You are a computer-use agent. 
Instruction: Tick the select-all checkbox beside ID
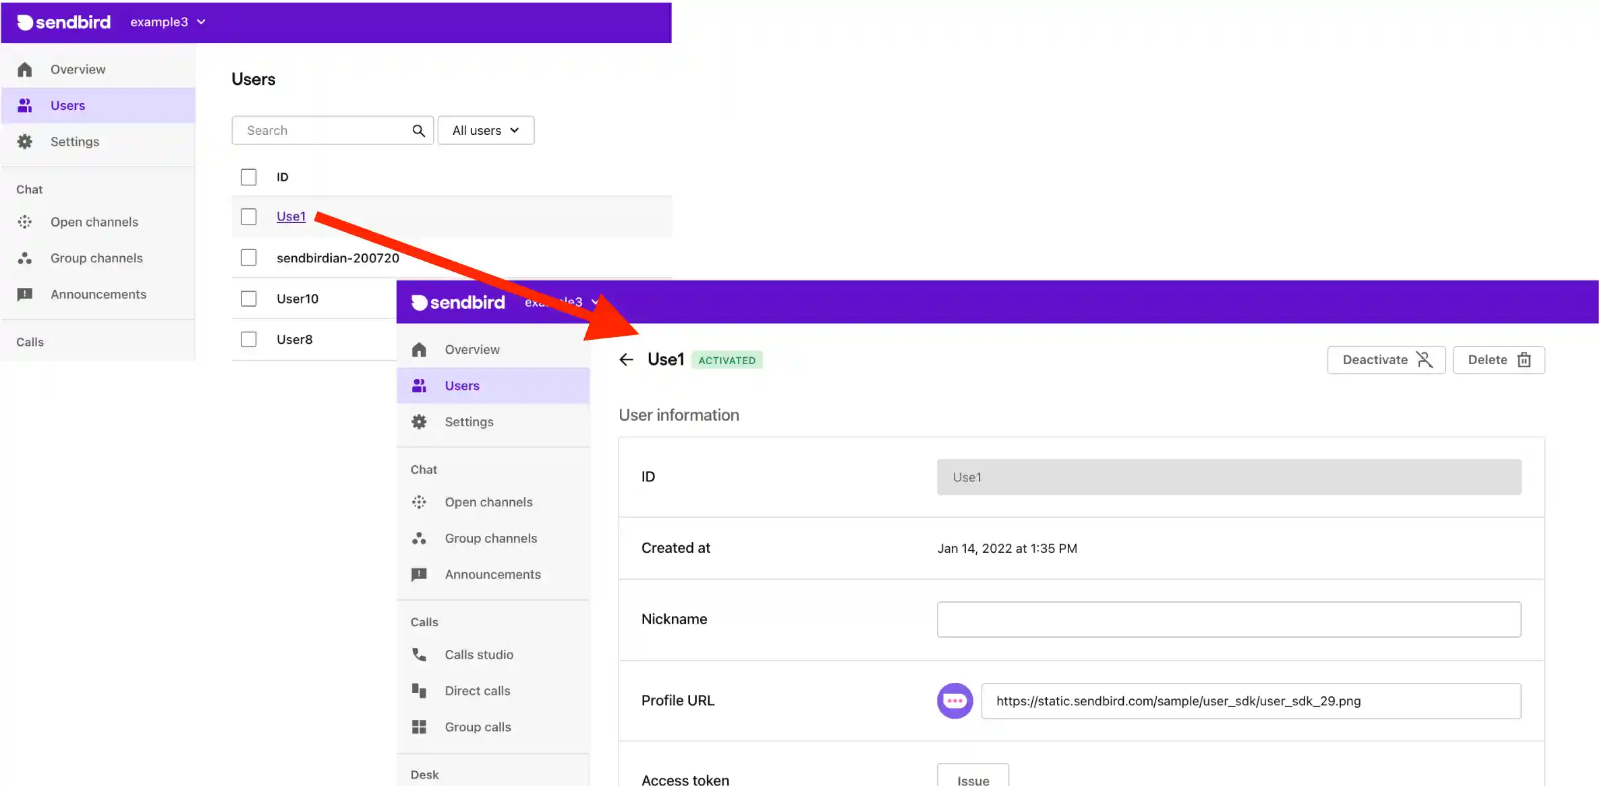[249, 177]
